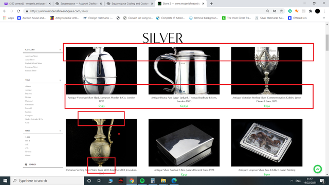329x185 pixels.
Task: Open the Commemoration Goblet product image
Action: (267, 71)
